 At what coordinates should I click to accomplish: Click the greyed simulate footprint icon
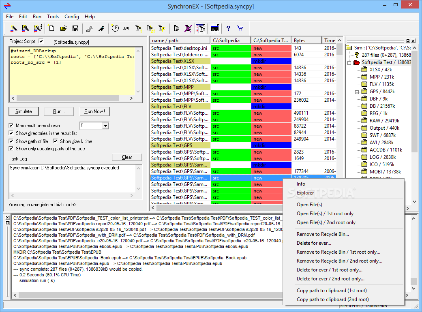pos(89,28)
